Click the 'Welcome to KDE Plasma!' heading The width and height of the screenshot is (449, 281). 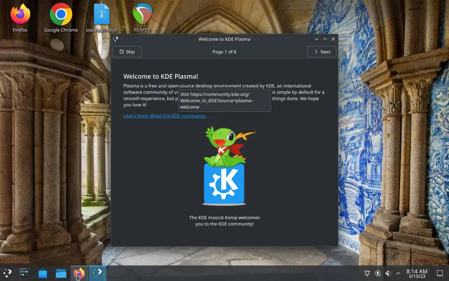tap(161, 76)
